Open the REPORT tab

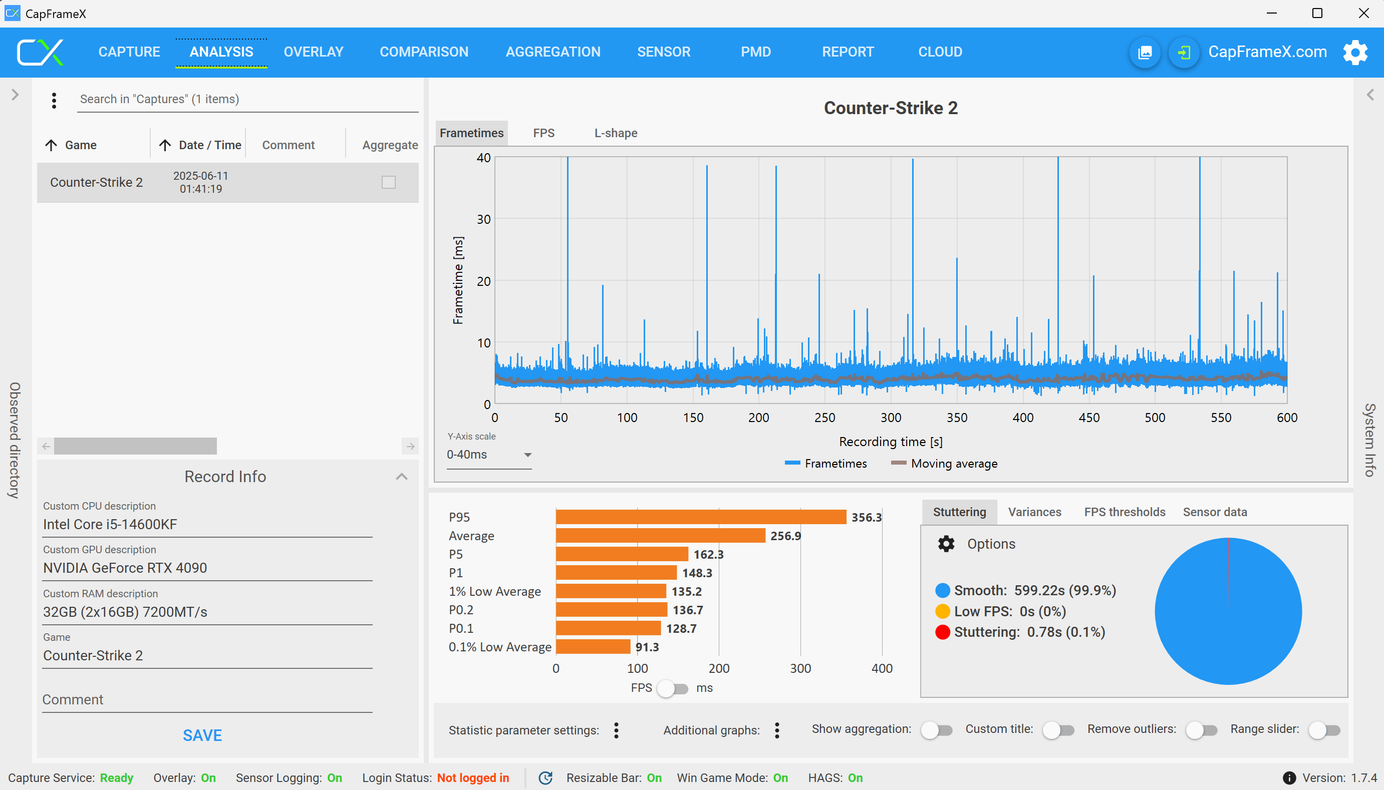click(848, 52)
